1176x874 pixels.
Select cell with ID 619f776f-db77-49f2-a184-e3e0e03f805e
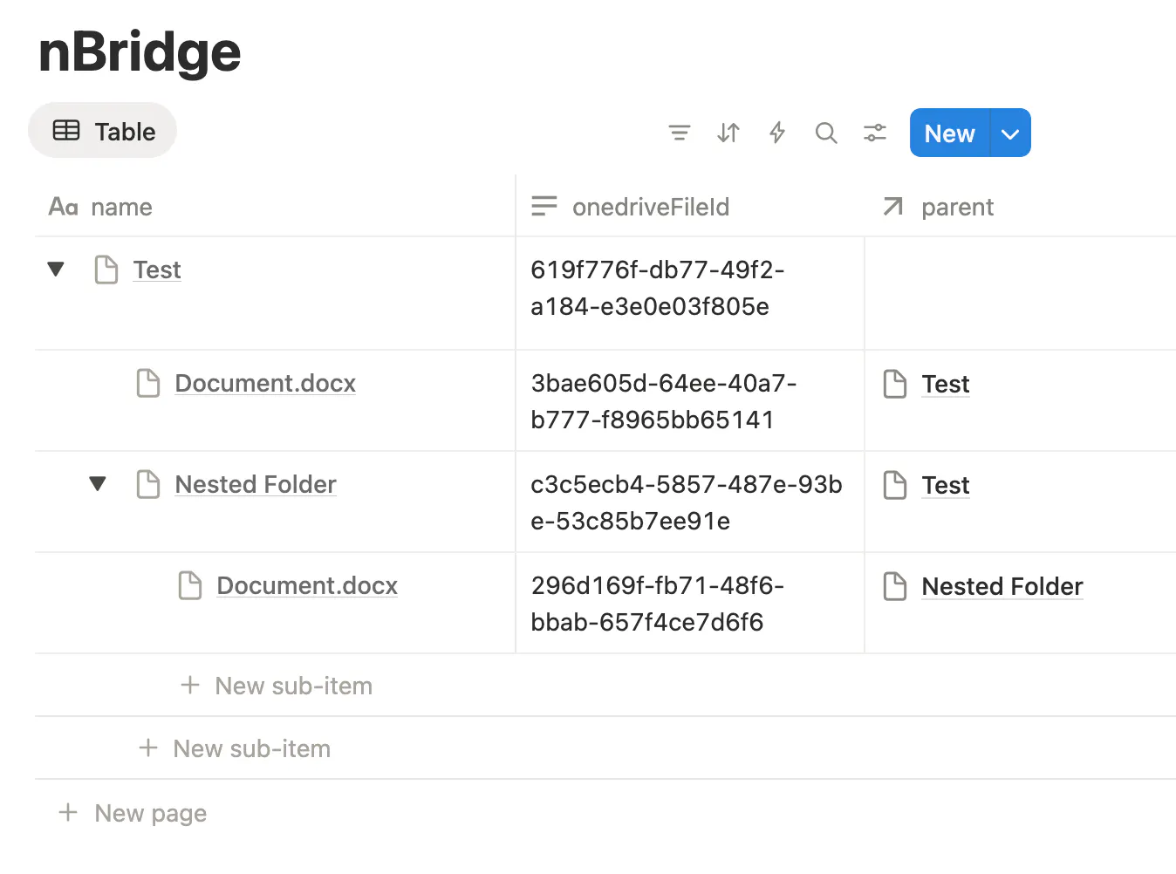(690, 293)
